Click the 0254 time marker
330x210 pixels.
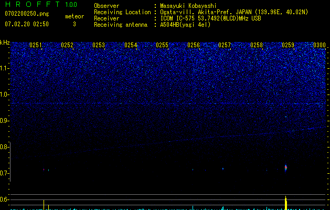pos(131,45)
